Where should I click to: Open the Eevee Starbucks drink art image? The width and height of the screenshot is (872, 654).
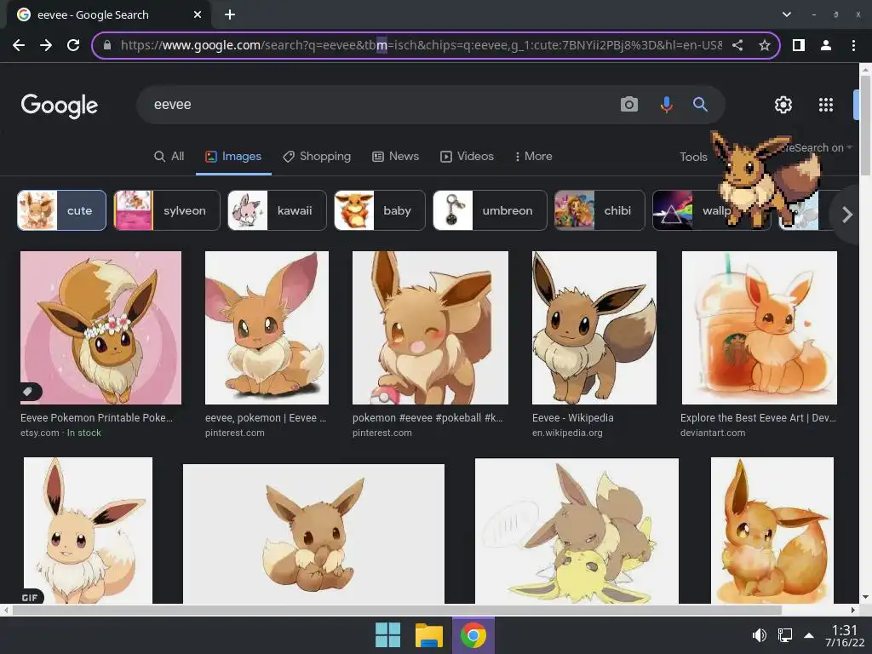759,328
